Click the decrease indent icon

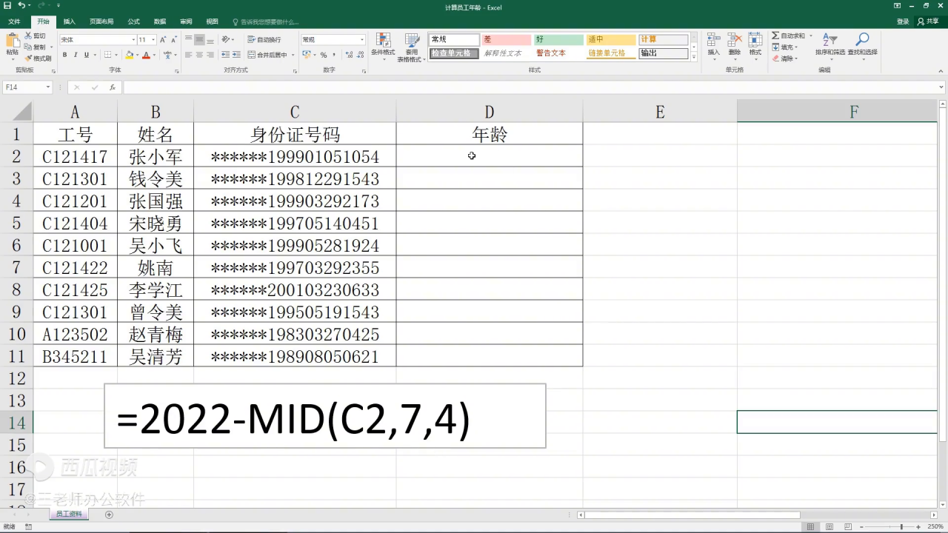[224, 55]
